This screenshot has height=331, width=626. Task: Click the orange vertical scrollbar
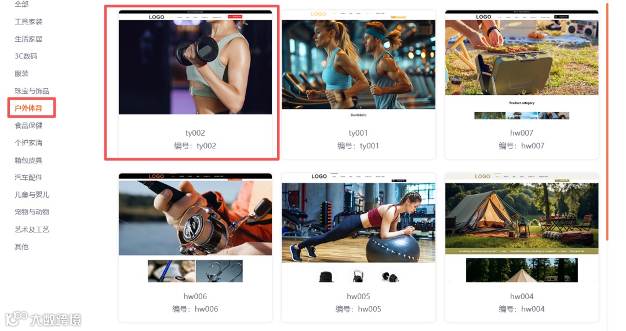607,122
